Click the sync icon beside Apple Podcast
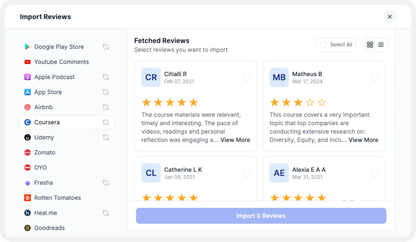 [106, 77]
